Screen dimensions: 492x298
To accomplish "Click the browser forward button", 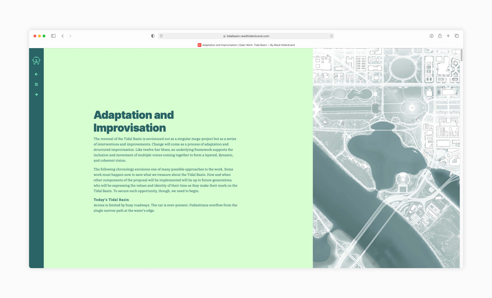I will coord(71,36).
